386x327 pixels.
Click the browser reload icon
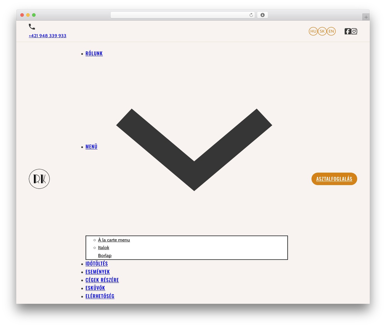[x=251, y=15]
